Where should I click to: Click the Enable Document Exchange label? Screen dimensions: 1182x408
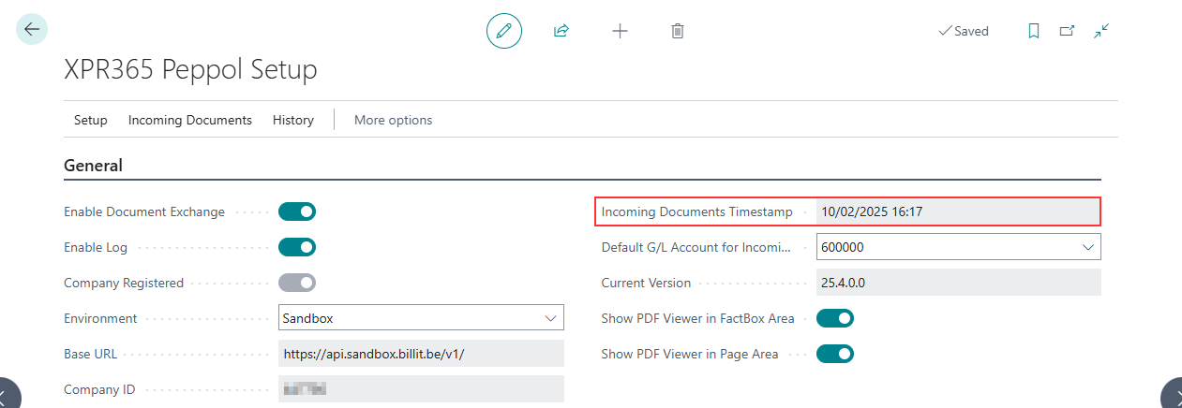(144, 211)
